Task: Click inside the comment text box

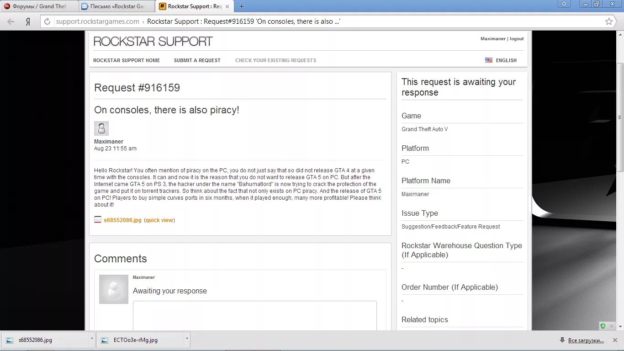Action: pyautogui.click(x=255, y=315)
